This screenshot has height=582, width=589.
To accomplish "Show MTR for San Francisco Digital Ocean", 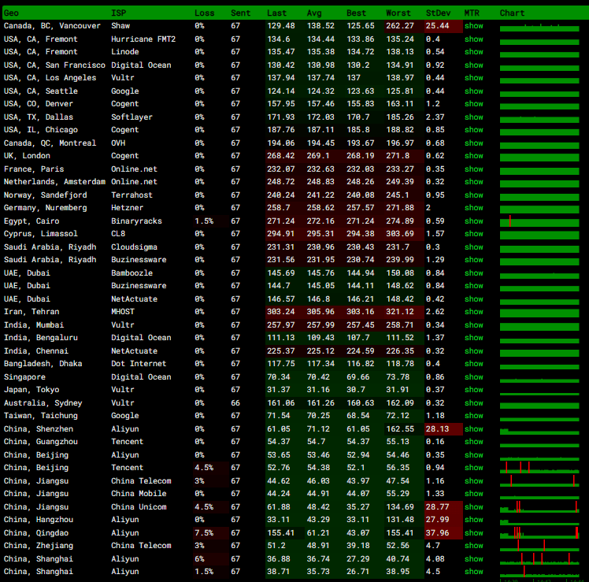I will tap(474, 65).
